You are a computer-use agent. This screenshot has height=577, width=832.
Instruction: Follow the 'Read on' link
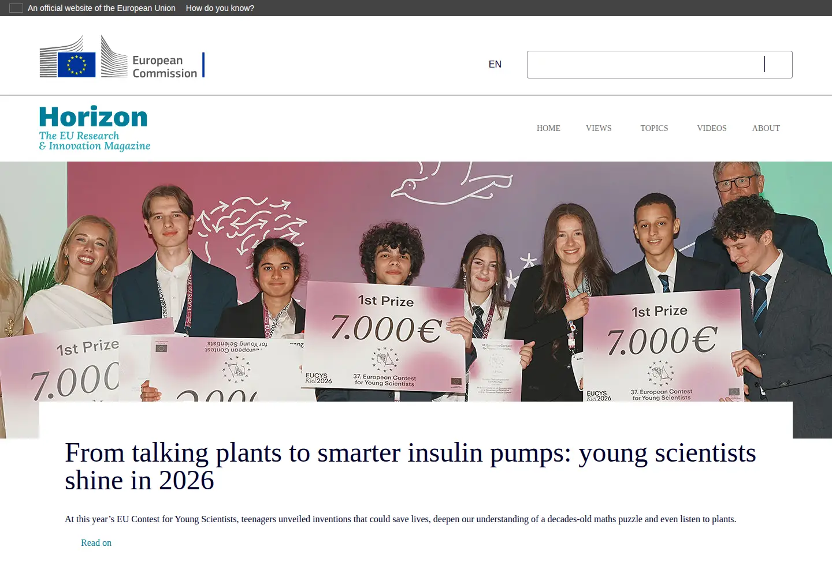click(96, 542)
